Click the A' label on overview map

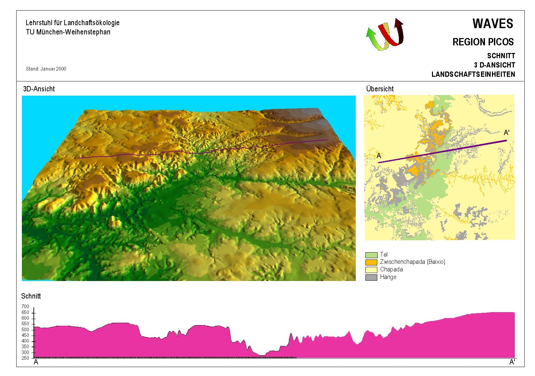(x=507, y=133)
